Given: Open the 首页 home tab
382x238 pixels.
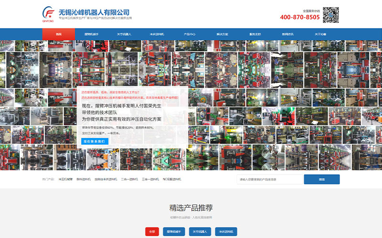Looking at the screenshot, I should [59, 34].
